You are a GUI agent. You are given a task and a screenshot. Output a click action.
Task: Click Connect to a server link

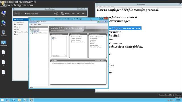click(x=76, y=39)
